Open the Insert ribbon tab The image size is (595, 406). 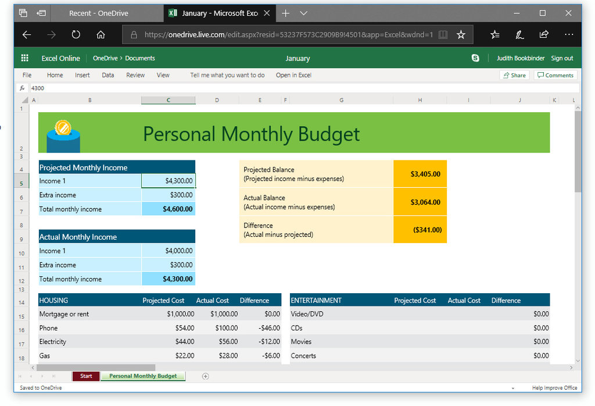83,75
